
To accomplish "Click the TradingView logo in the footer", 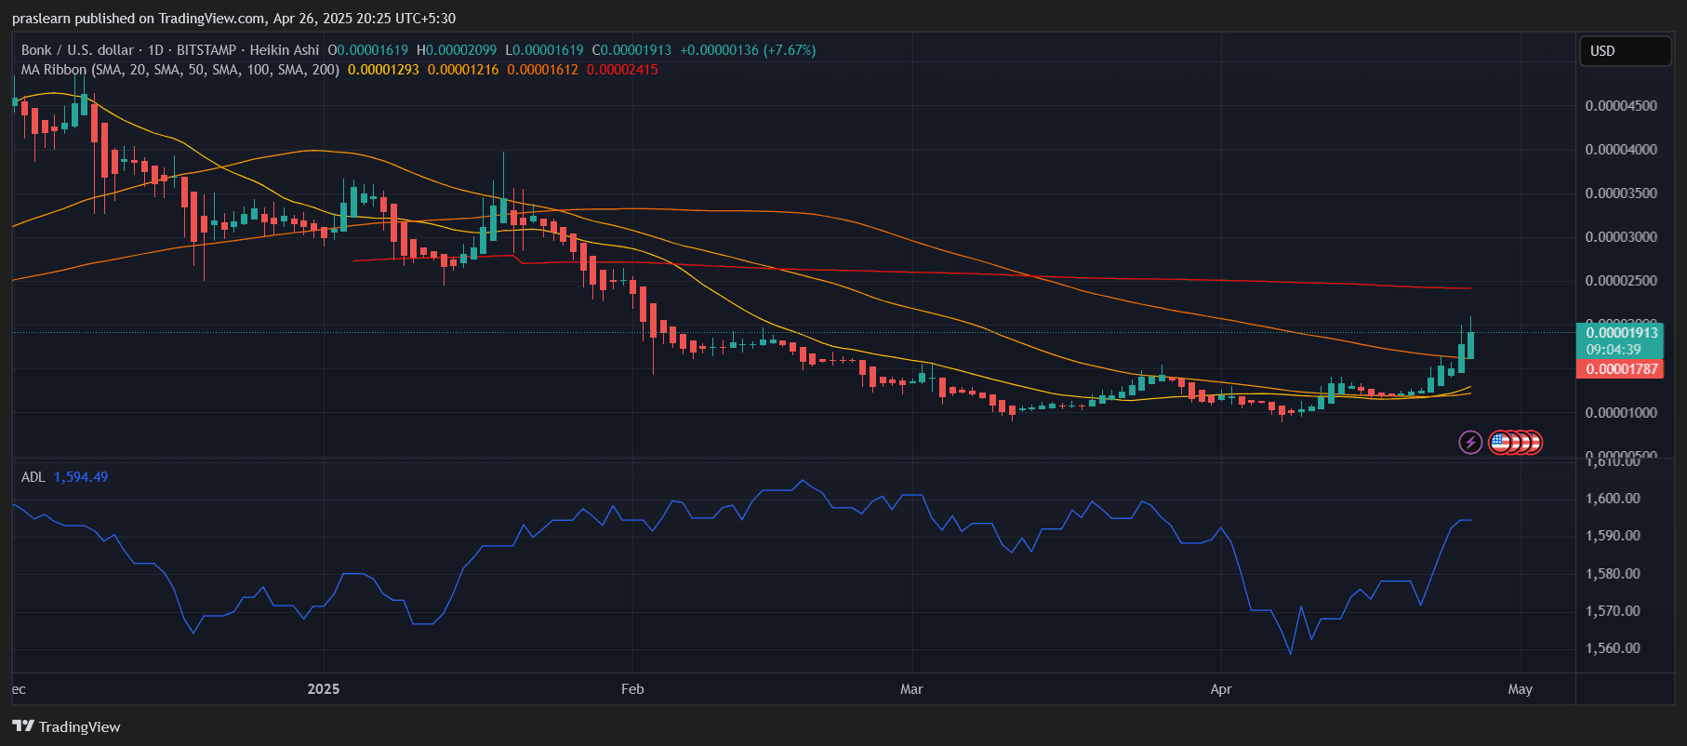I will 66,726.
